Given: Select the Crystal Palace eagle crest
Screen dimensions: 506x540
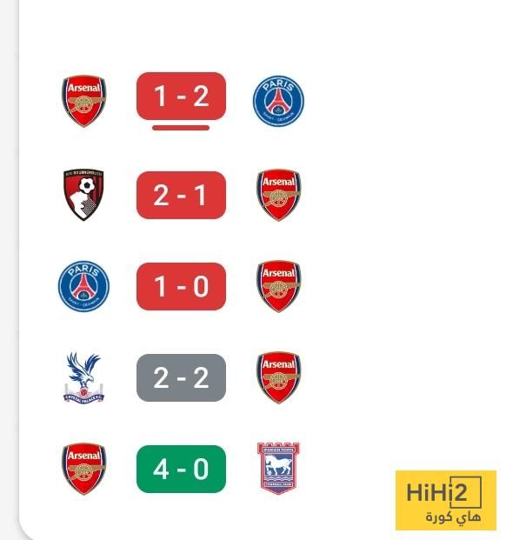Looking at the screenshot, I should click(x=83, y=377).
